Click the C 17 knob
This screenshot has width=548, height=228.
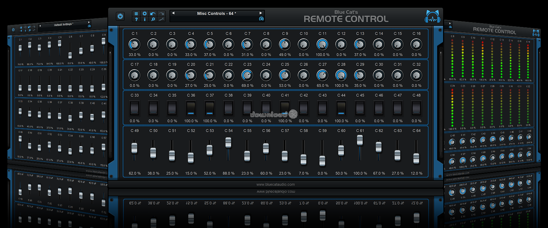[134, 75]
